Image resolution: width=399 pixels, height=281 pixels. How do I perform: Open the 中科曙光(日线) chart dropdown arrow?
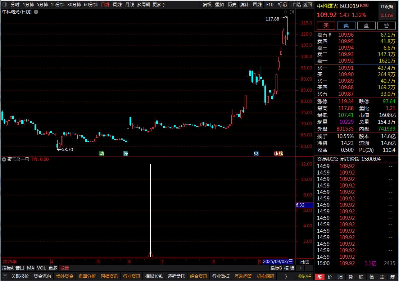[36, 12]
